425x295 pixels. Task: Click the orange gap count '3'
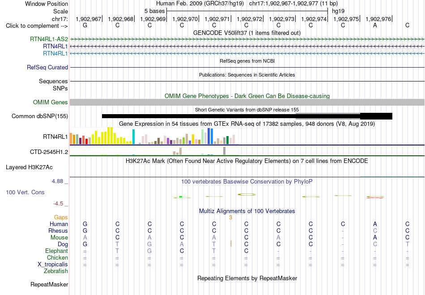(231, 218)
